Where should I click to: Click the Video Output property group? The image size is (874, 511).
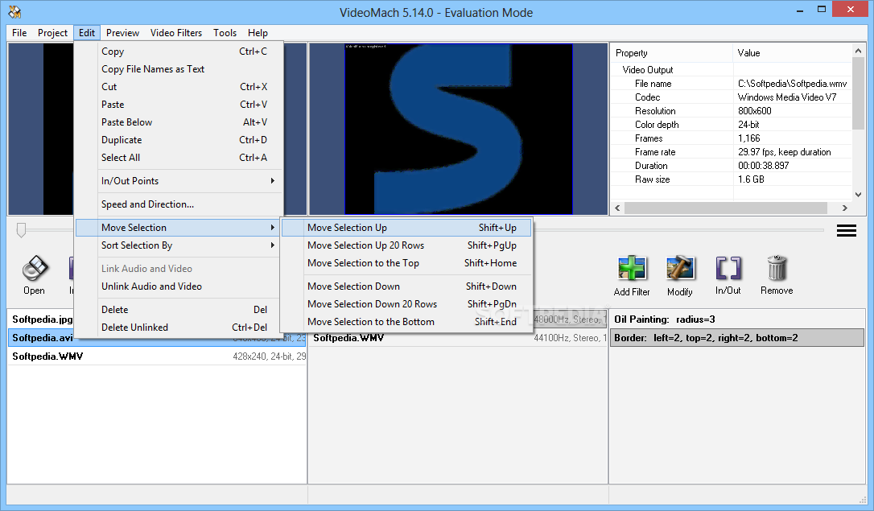coord(648,70)
